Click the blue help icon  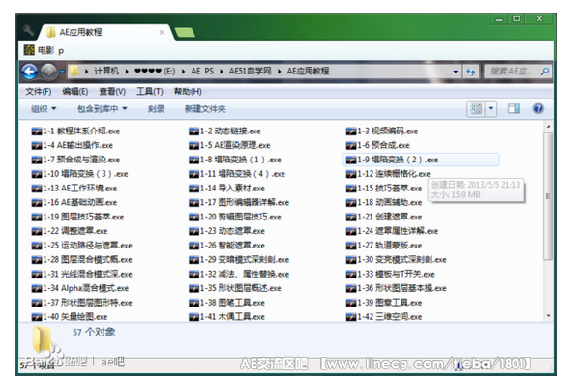[x=538, y=108]
